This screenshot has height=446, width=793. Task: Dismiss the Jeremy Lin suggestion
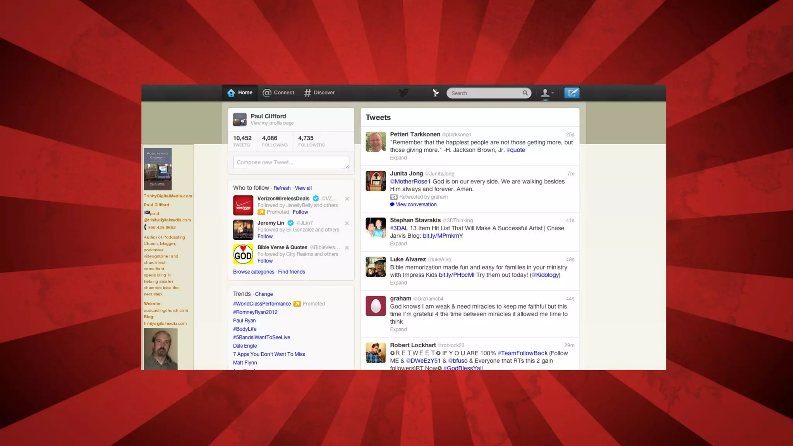point(347,223)
